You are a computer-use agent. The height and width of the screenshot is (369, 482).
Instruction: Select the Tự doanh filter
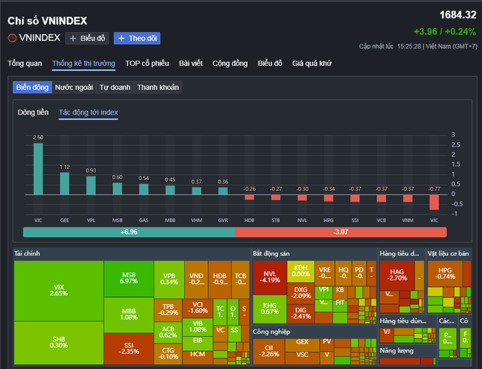[115, 88]
